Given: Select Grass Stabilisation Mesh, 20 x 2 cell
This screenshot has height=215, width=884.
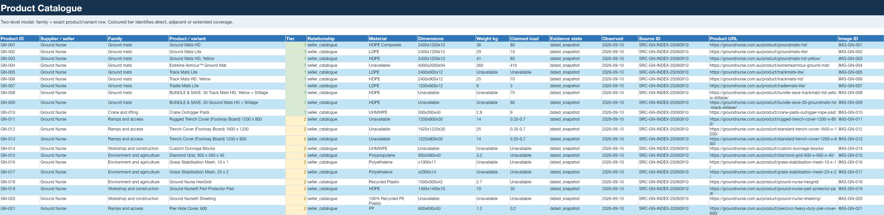Looking at the screenshot, I should coord(227,174).
